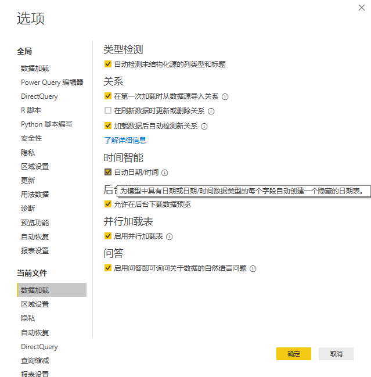Toggle 允许在后台下载数据预览 checkbox

coord(108,204)
